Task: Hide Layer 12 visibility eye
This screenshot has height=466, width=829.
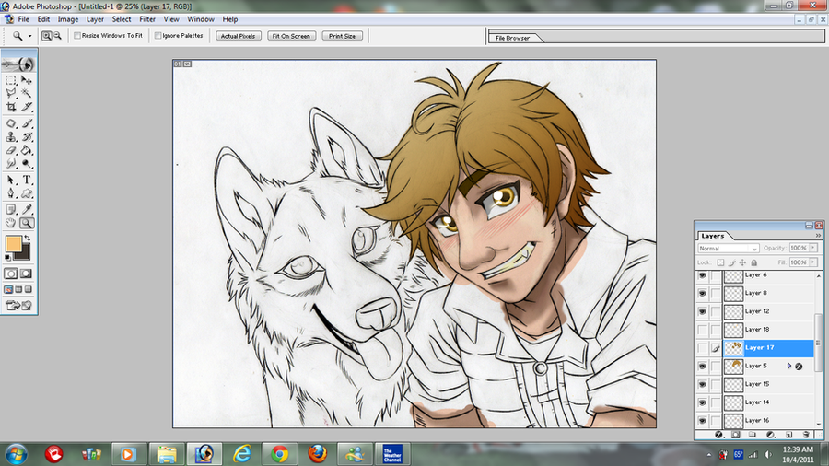Action: (702, 311)
